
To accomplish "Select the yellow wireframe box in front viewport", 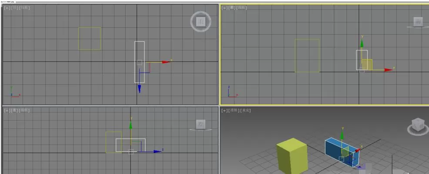I will 307,56.
